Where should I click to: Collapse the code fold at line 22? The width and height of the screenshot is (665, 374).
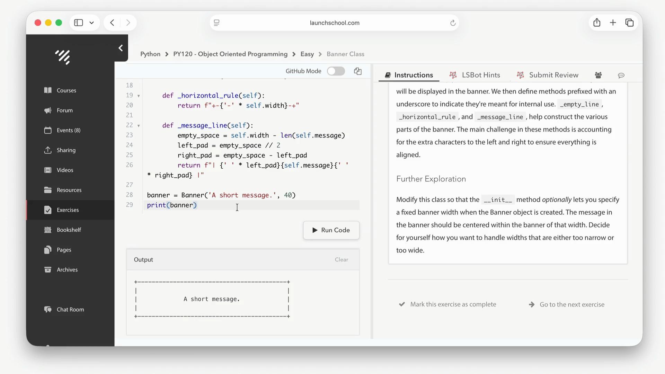[x=138, y=125]
